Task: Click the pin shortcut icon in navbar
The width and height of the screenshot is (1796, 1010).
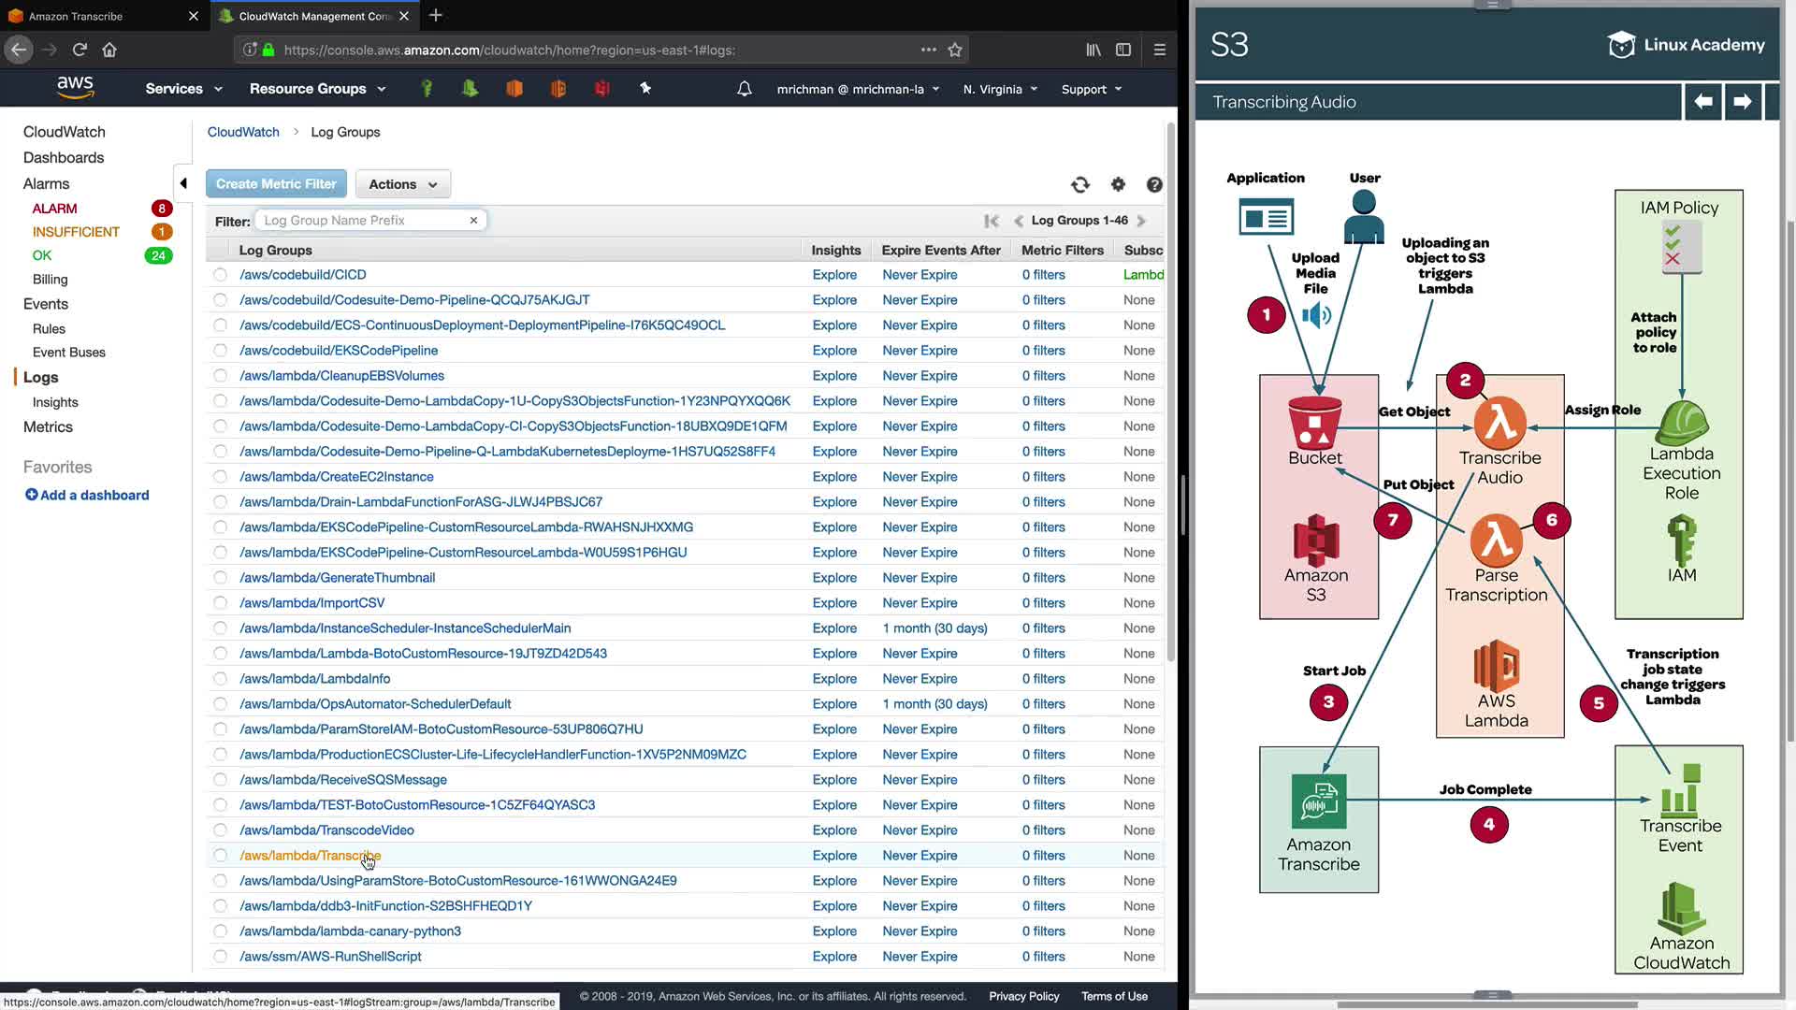Action: point(645,89)
